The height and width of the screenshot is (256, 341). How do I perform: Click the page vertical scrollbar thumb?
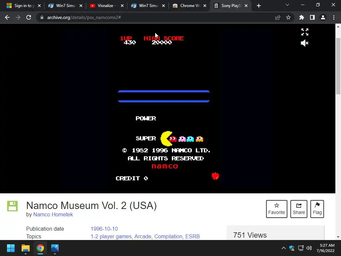point(338,66)
